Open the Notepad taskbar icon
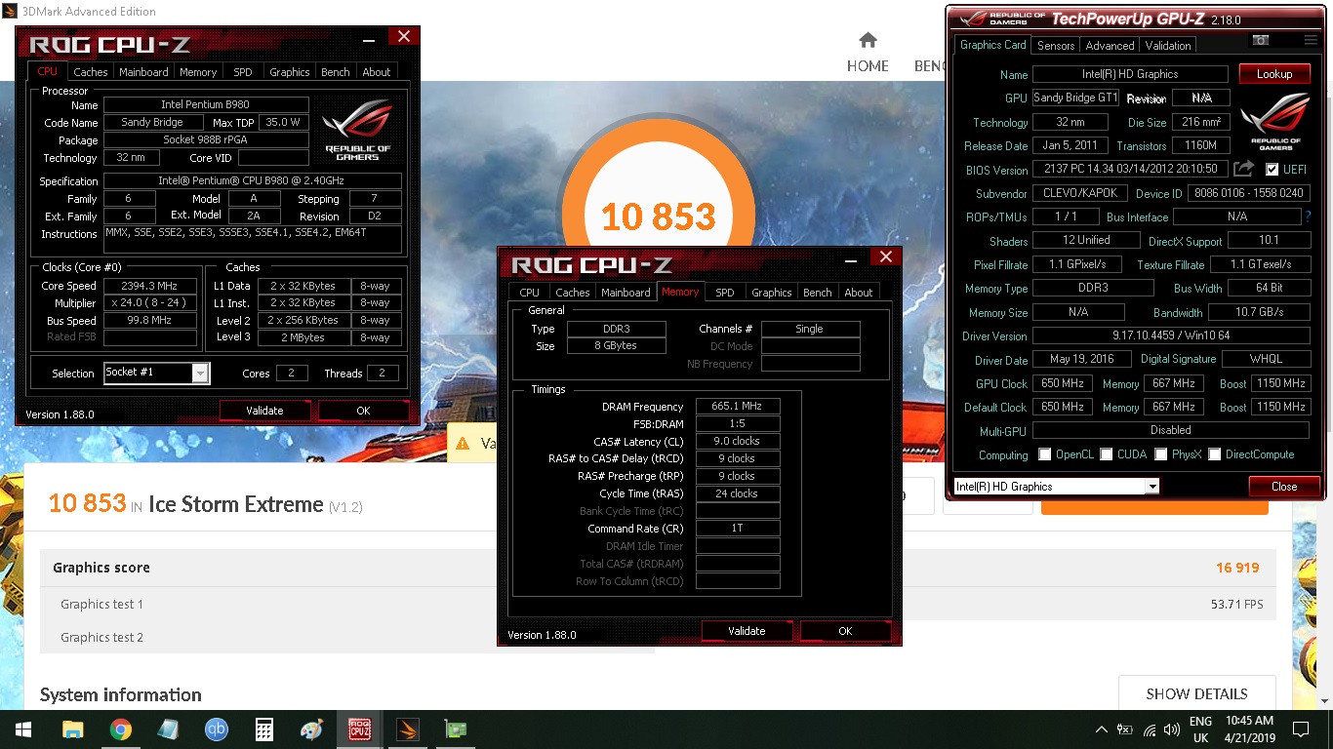The height and width of the screenshot is (749, 1333). tap(168, 729)
